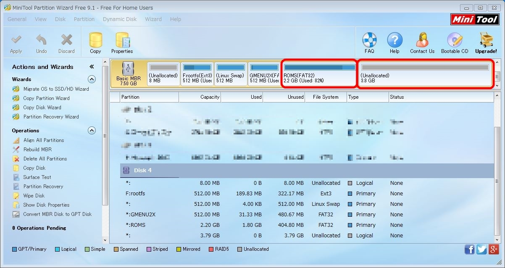Click Align All Partitions operation
Viewport: 505px width, 268px height.
click(44, 140)
